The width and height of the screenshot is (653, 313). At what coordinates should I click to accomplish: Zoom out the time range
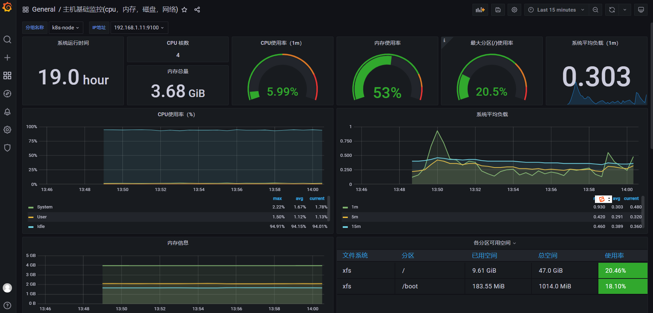click(595, 10)
